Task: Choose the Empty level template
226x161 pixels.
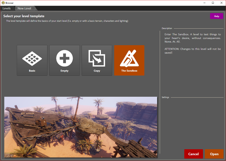Action: (64, 60)
